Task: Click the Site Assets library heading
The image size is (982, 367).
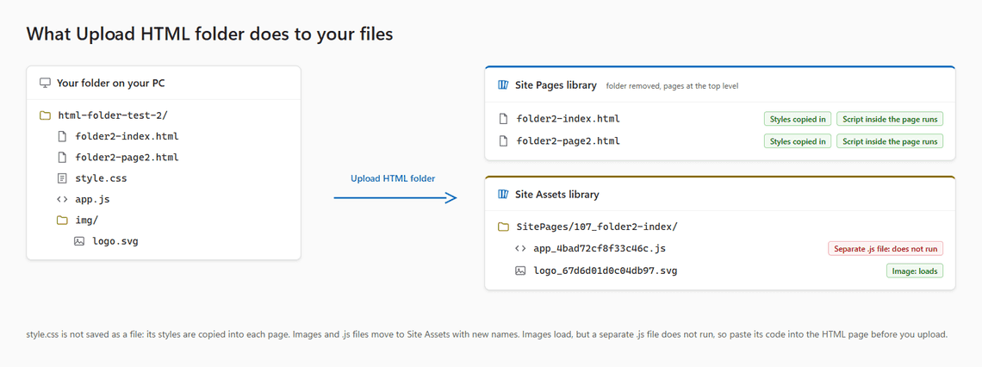Action: tap(556, 194)
